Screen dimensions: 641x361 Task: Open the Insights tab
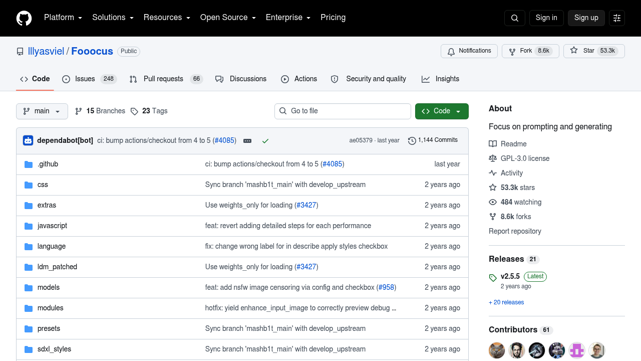point(440,79)
